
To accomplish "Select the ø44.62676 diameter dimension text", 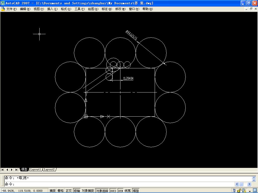I will point(131,35).
